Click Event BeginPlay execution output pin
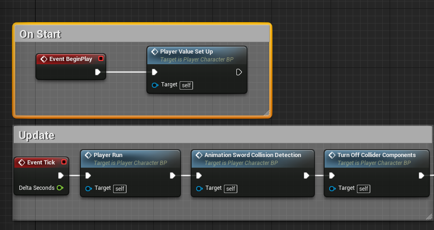Screen dimensions: 434x230 click(x=98, y=72)
